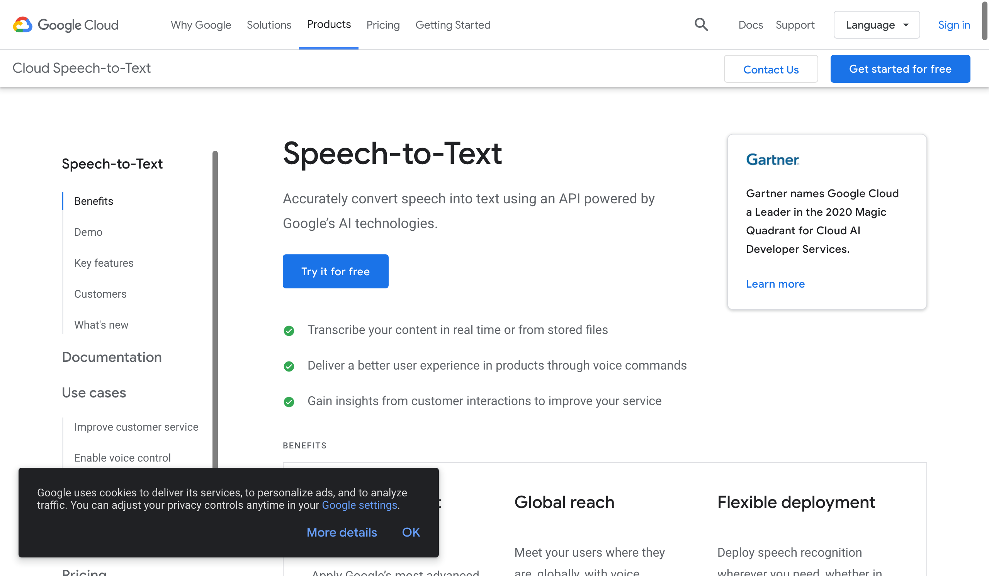The image size is (989, 576).
Task: Open the Docs link
Action: point(750,25)
